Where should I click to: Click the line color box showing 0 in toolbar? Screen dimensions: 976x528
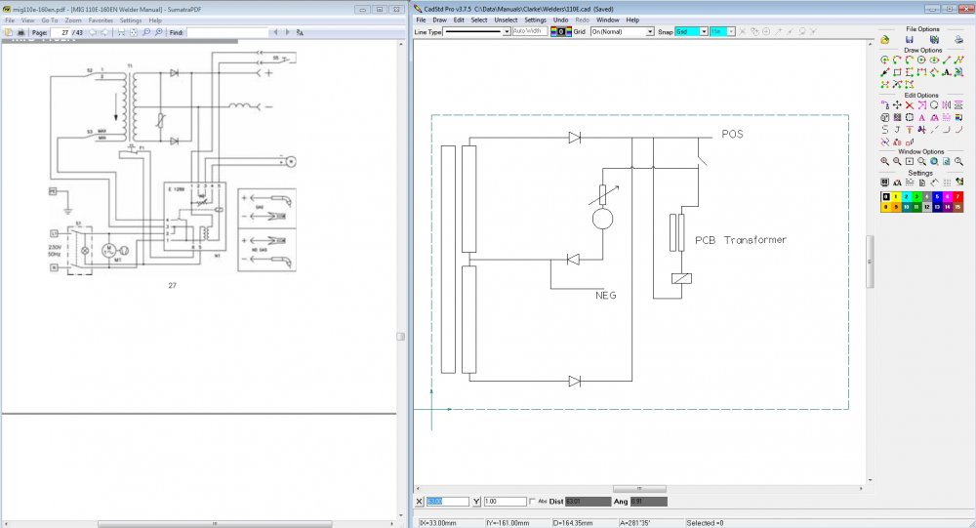[561, 31]
